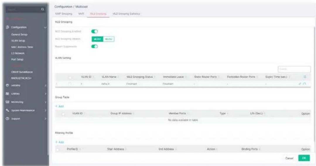Expand the Security menu chevron
316x166 pixels.
tap(46, 85)
